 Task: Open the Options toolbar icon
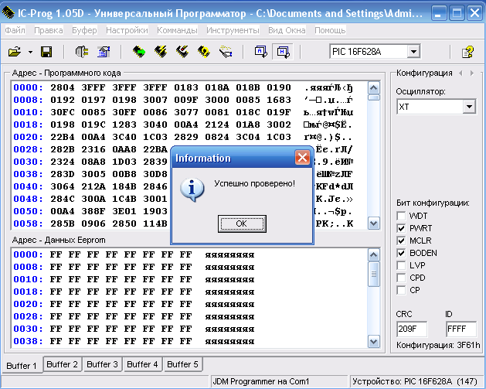(104, 52)
